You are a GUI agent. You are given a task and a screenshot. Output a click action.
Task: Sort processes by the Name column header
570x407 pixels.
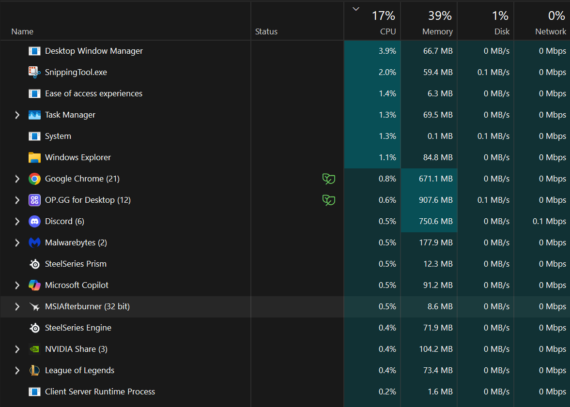tap(125, 21)
